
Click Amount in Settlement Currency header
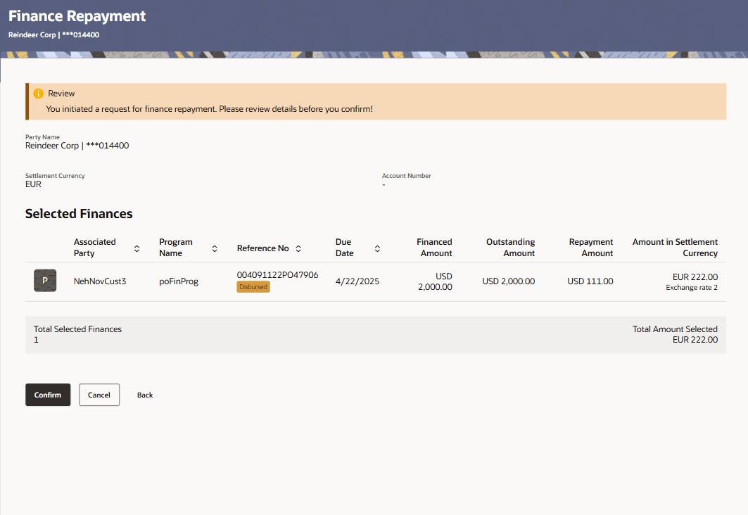pyautogui.click(x=675, y=248)
